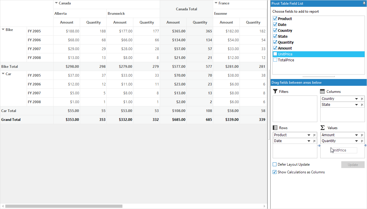The image size is (367, 209).
Task: Select the $298.00 Bike Total cell
Action: pos(67,67)
